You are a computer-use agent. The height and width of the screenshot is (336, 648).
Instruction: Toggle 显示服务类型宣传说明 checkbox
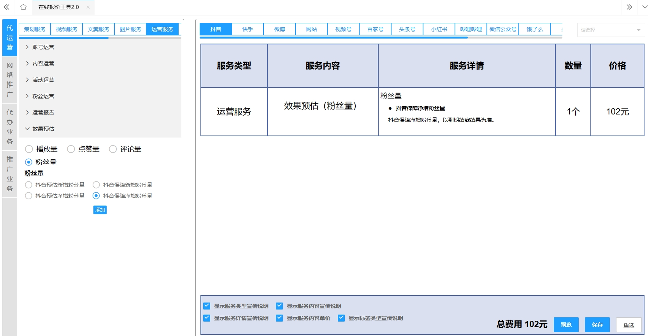coord(207,306)
